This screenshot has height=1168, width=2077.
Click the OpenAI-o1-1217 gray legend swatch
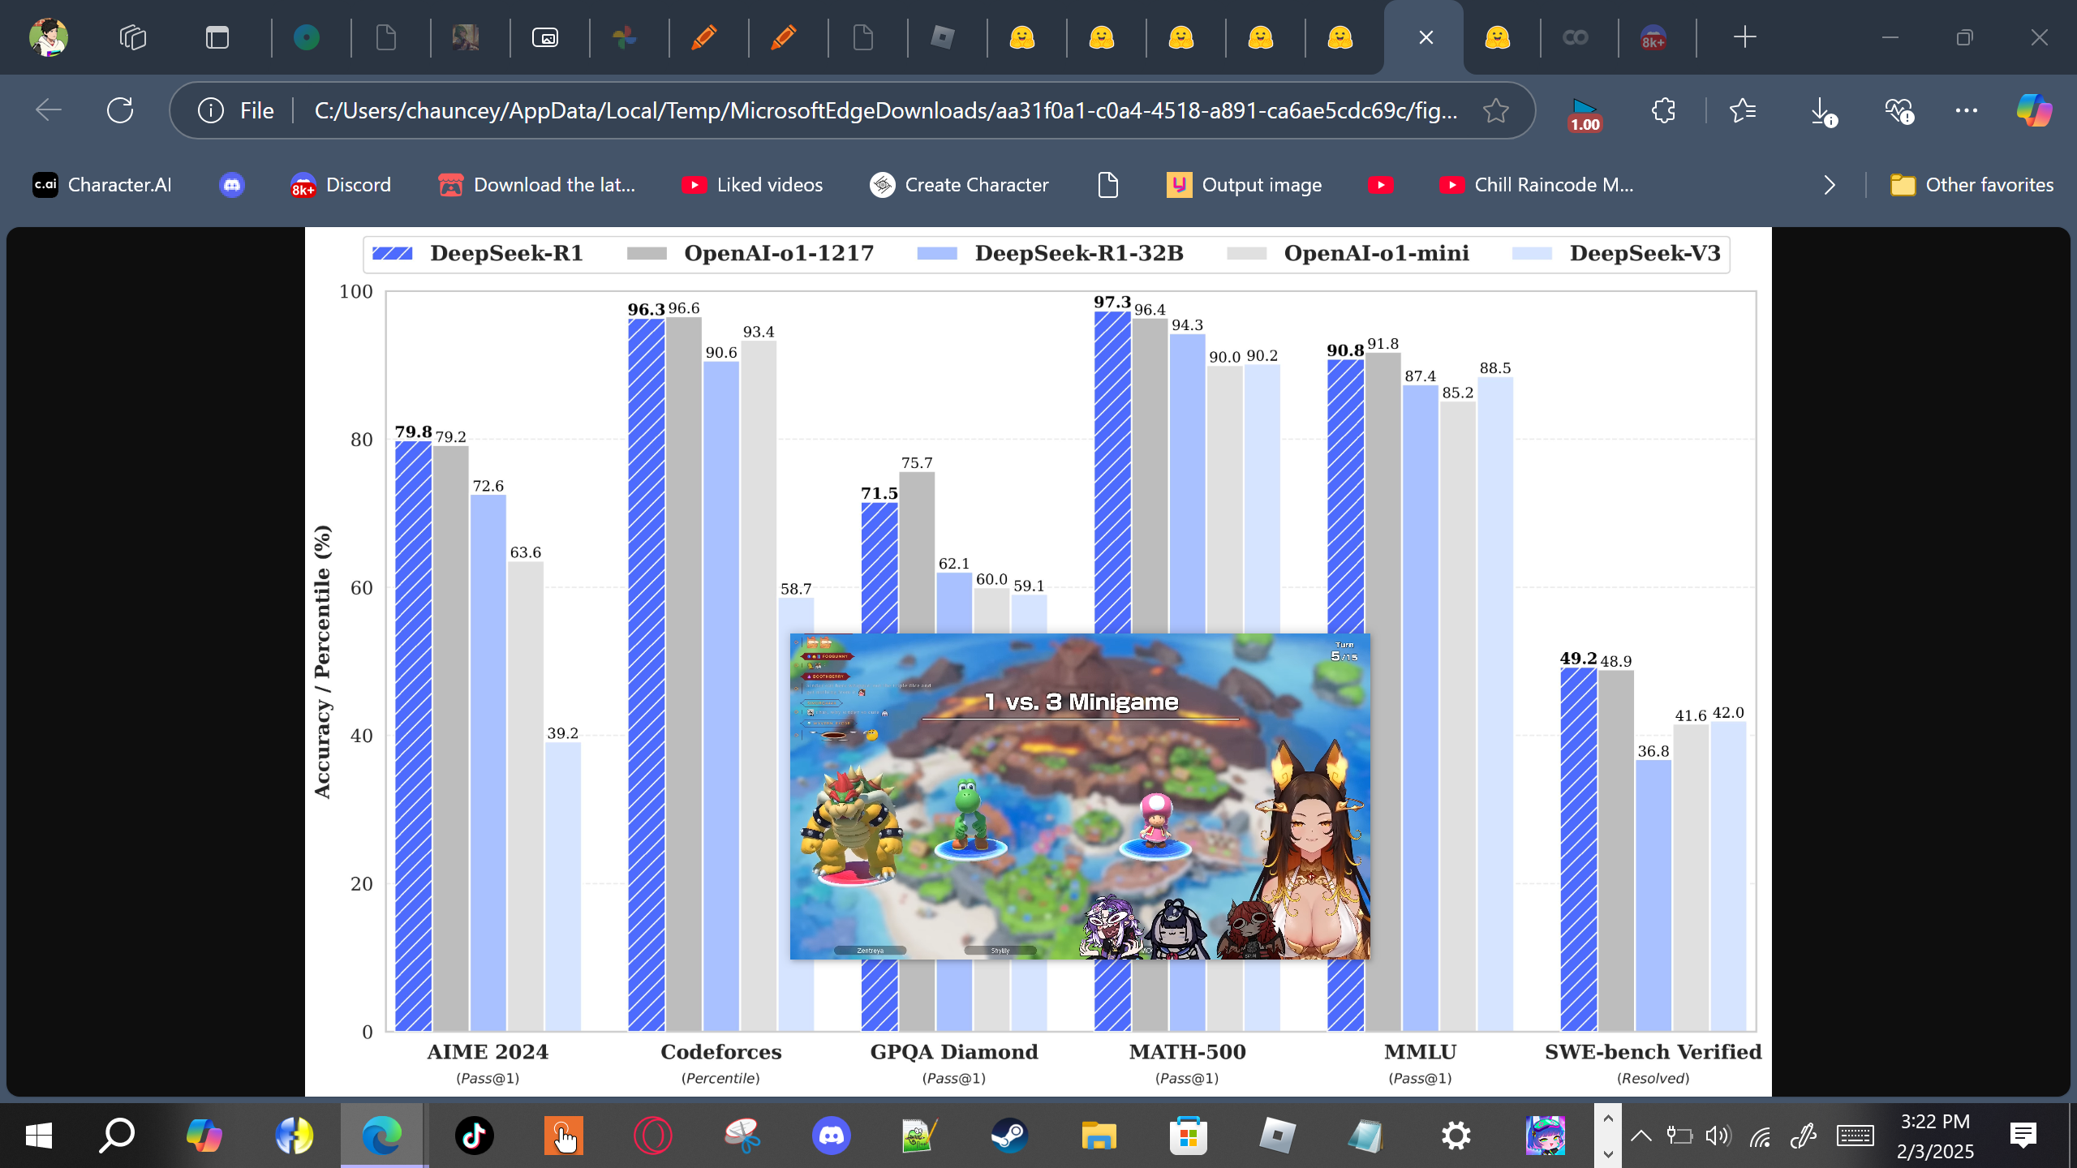click(x=647, y=253)
